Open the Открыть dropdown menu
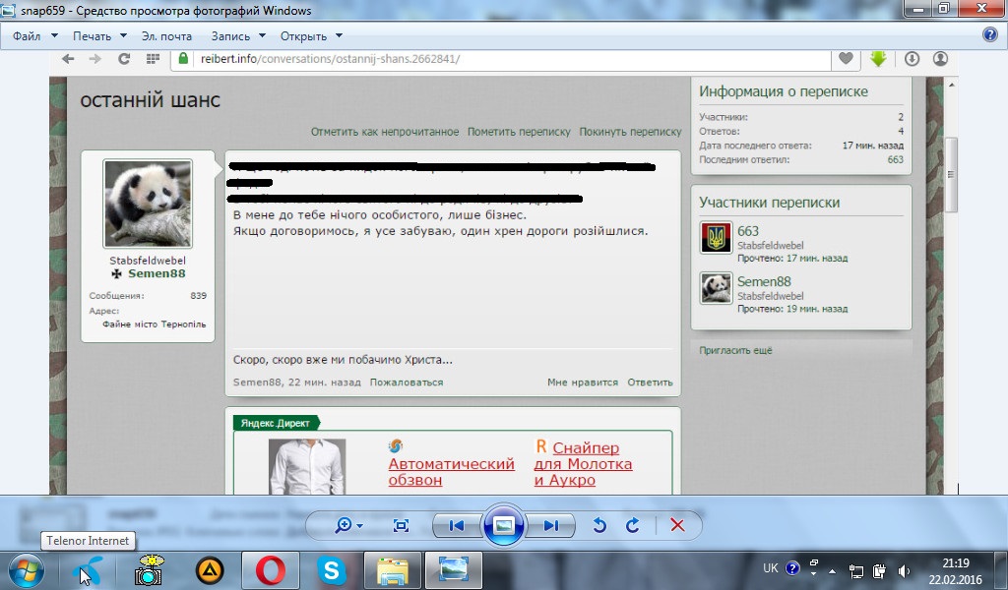1008x590 pixels. pyautogui.click(x=311, y=36)
